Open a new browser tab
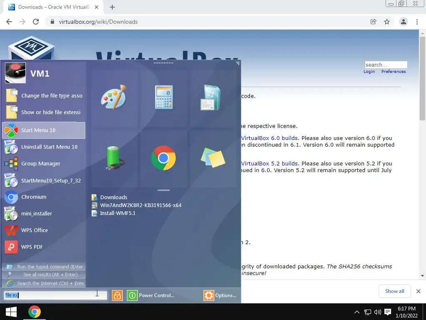 (x=112, y=7)
